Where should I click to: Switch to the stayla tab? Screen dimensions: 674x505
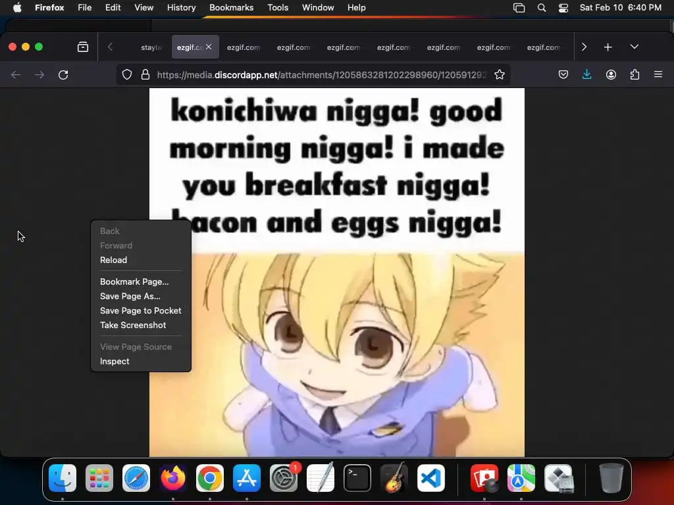point(151,47)
